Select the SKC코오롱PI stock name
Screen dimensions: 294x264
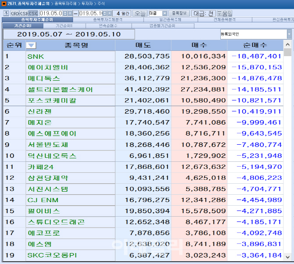(52, 255)
